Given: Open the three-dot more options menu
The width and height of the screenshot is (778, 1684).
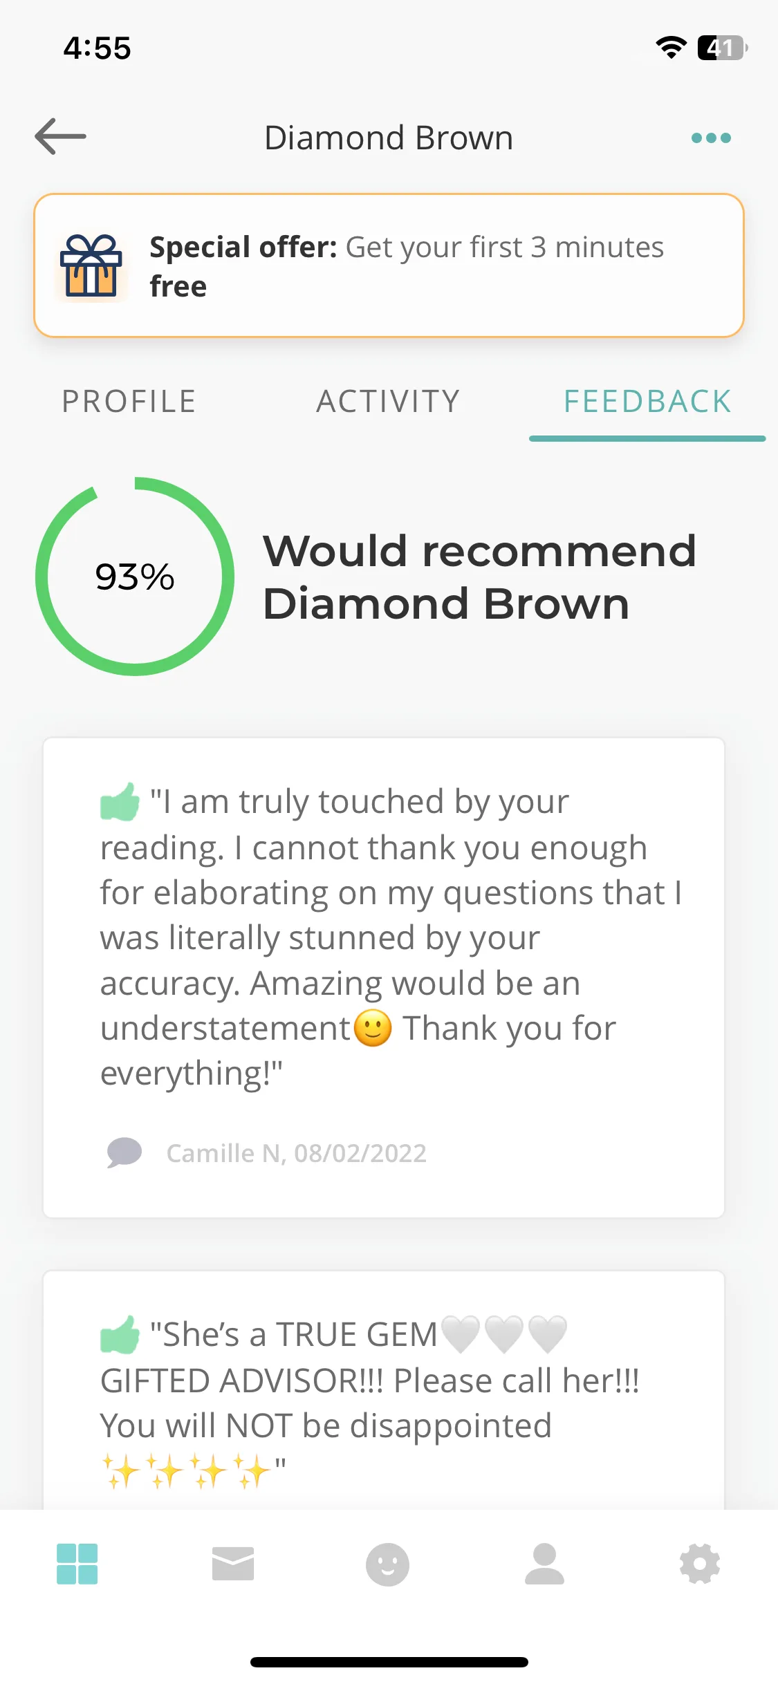Looking at the screenshot, I should (711, 138).
